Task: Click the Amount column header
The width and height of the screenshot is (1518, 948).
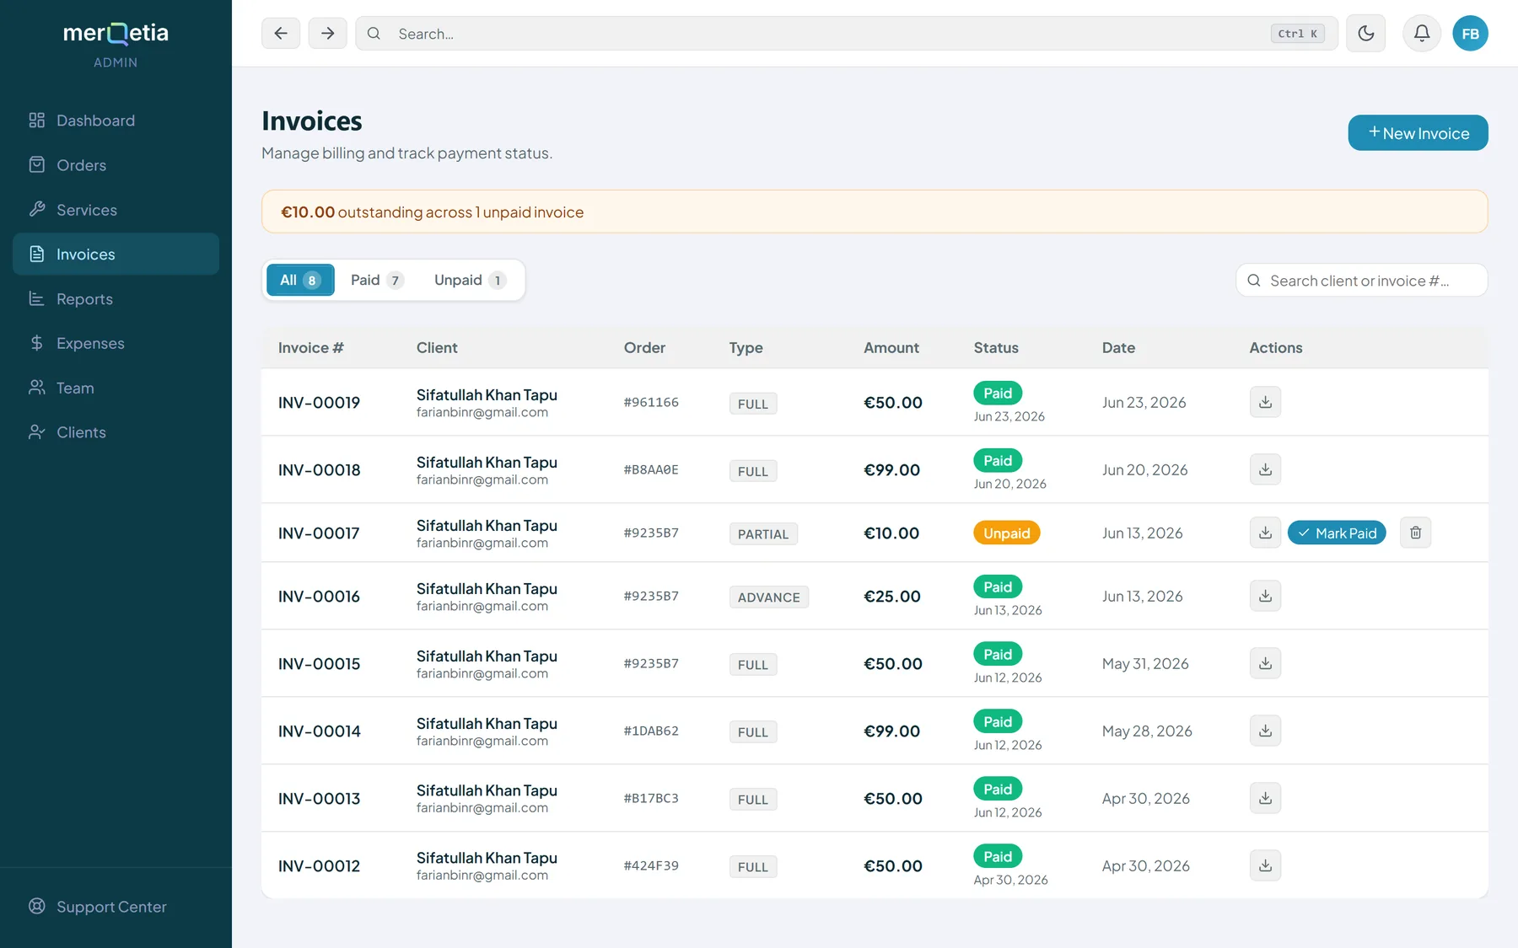Action: point(891,347)
